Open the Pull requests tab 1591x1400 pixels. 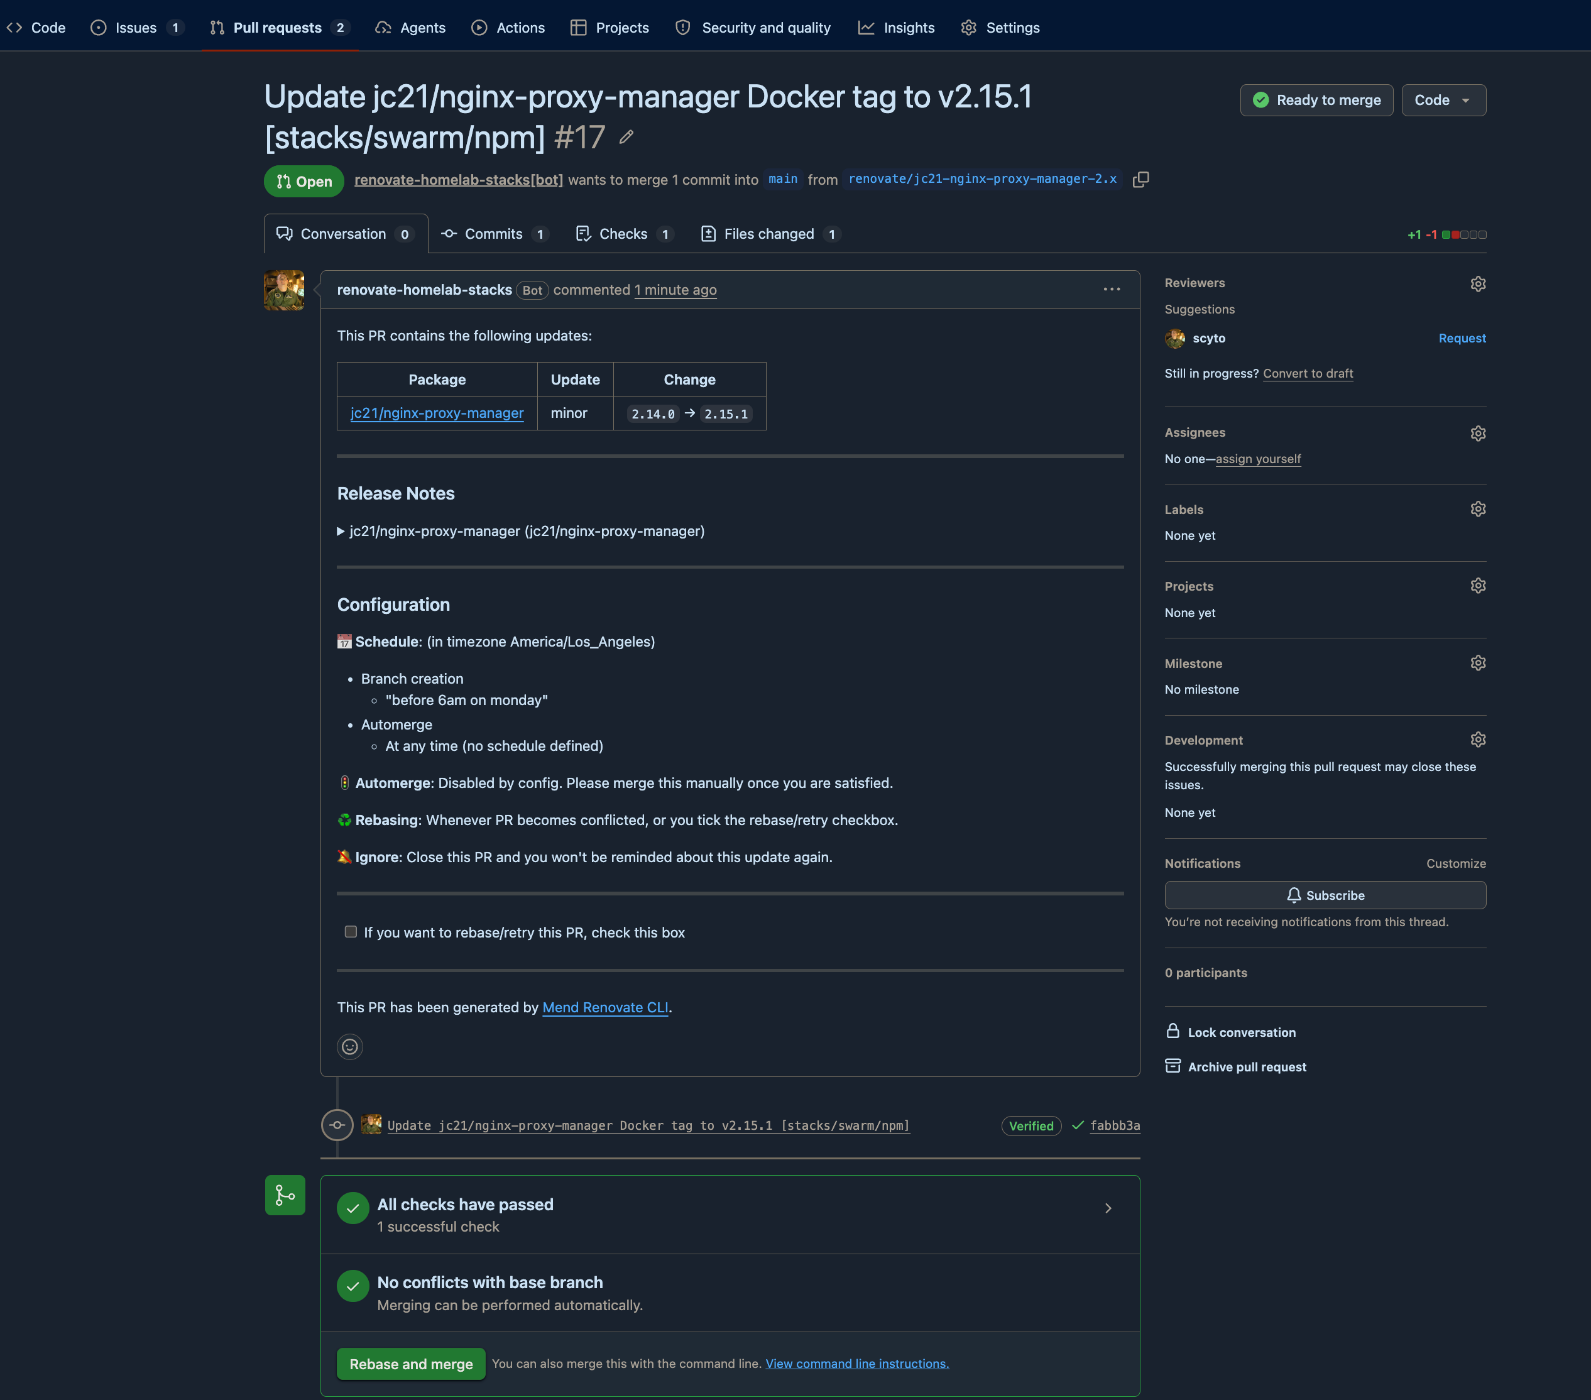point(280,28)
